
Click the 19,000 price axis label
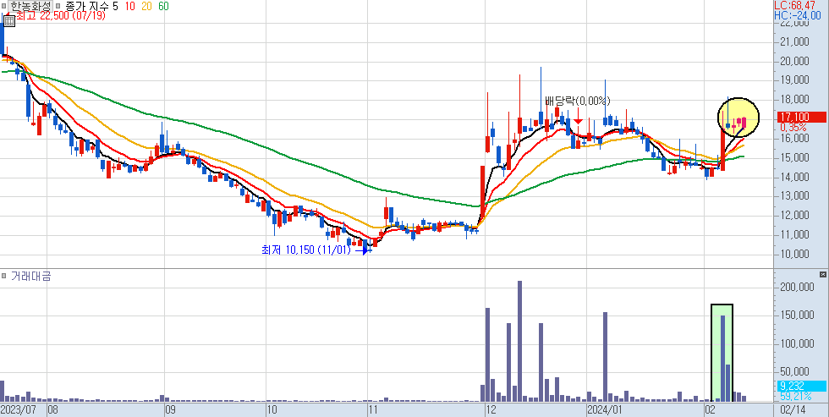tap(794, 80)
